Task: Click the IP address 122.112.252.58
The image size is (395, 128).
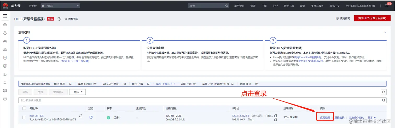Action: point(240,116)
